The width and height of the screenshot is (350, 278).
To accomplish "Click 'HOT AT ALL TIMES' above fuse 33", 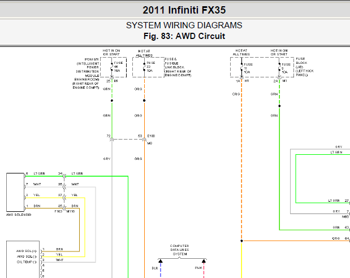I will click(x=144, y=53).
